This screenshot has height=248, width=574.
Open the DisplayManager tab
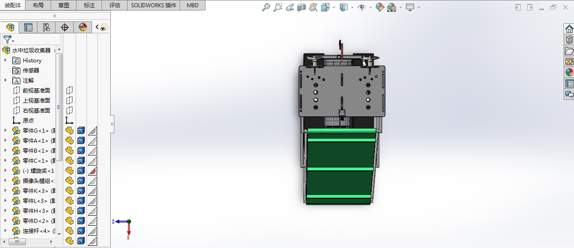tap(82, 27)
